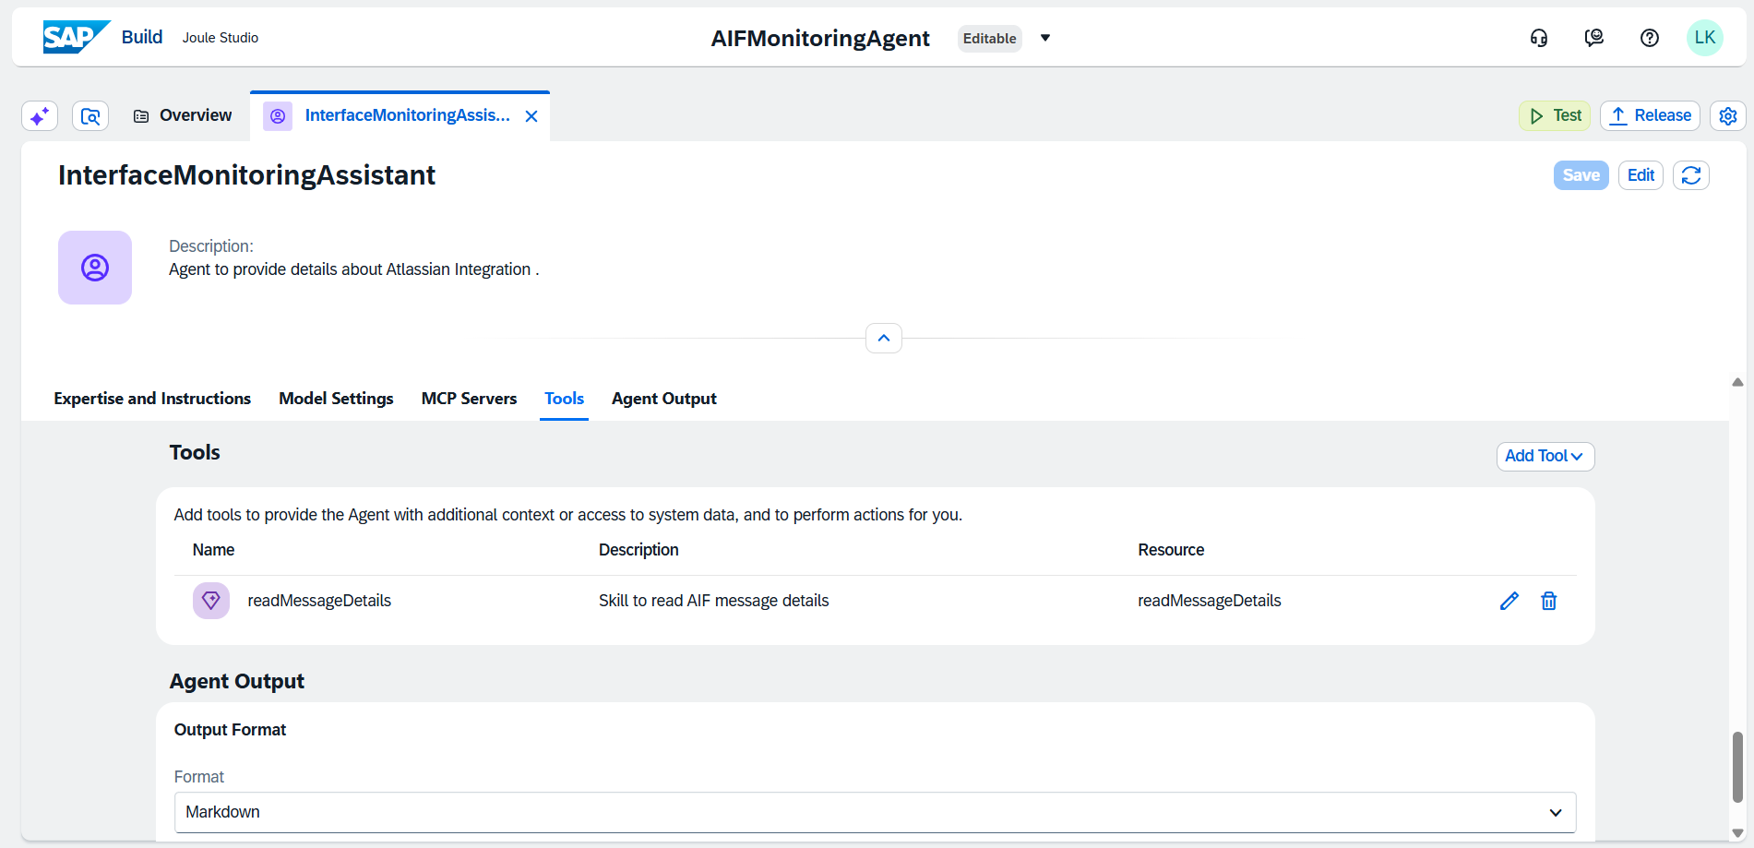The height and width of the screenshot is (848, 1754).
Task: Click the Save button
Action: (x=1581, y=175)
